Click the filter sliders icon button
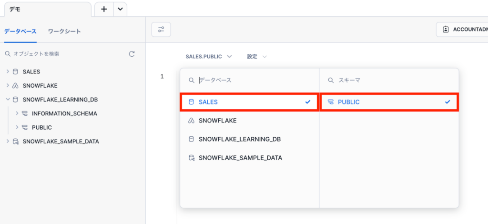The height and width of the screenshot is (224, 488). [x=161, y=30]
